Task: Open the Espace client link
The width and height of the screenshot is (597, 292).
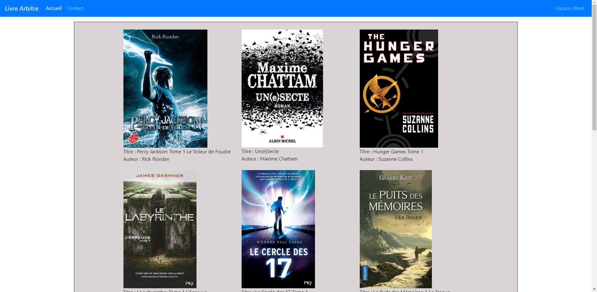Action: (570, 8)
